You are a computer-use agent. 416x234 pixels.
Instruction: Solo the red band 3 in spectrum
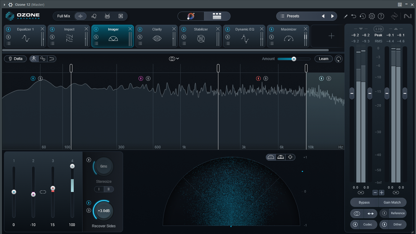pyautogui.click(x=266, y=78)
